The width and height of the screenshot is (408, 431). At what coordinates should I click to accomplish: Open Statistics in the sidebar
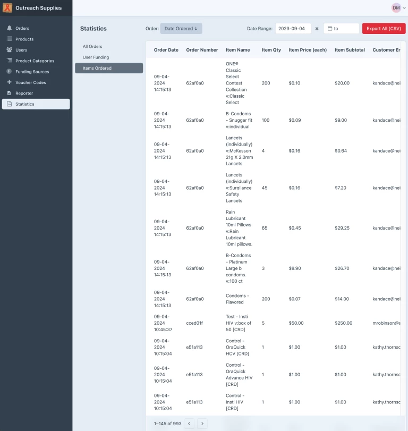point(36,104)
